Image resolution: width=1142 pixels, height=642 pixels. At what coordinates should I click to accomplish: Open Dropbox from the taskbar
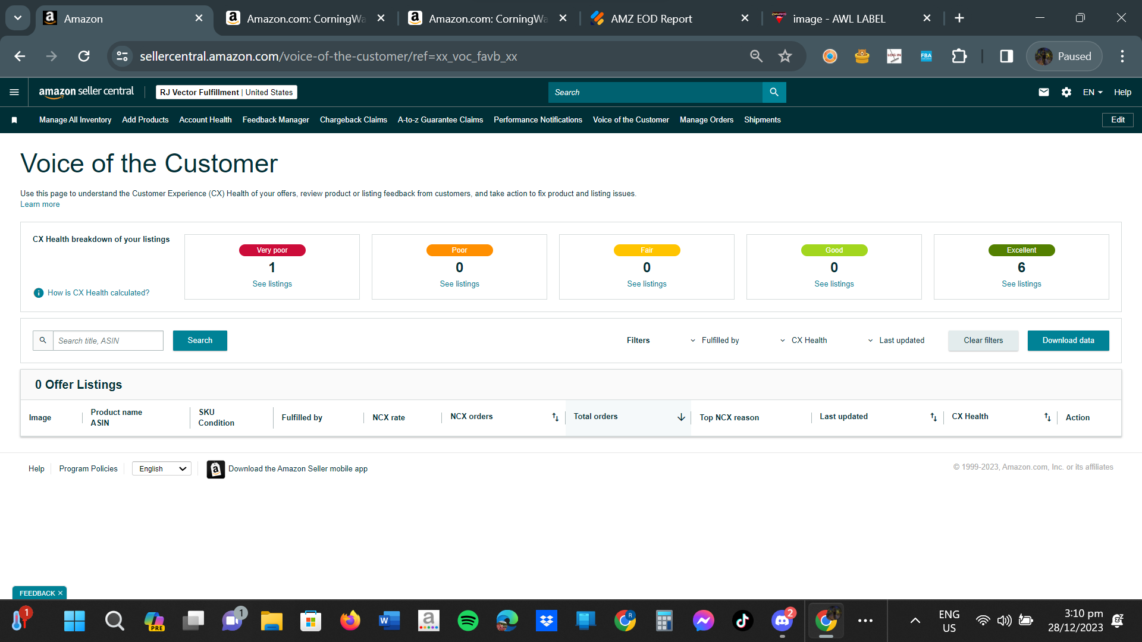coord(547,621)
